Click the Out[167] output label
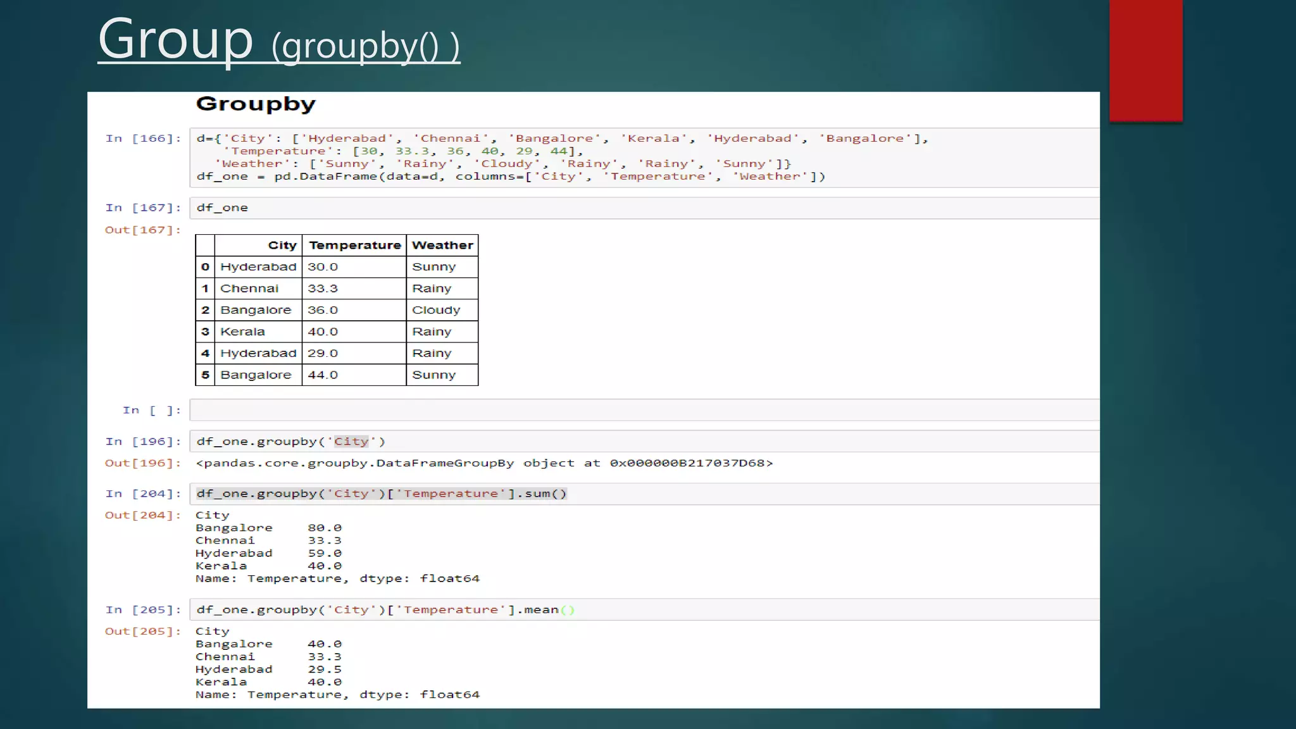Image resolution: width=1296 pixels, height=729 pixels. [x=143, y=230]
